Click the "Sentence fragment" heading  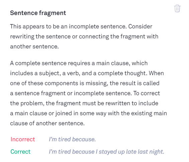click(38, 13)
